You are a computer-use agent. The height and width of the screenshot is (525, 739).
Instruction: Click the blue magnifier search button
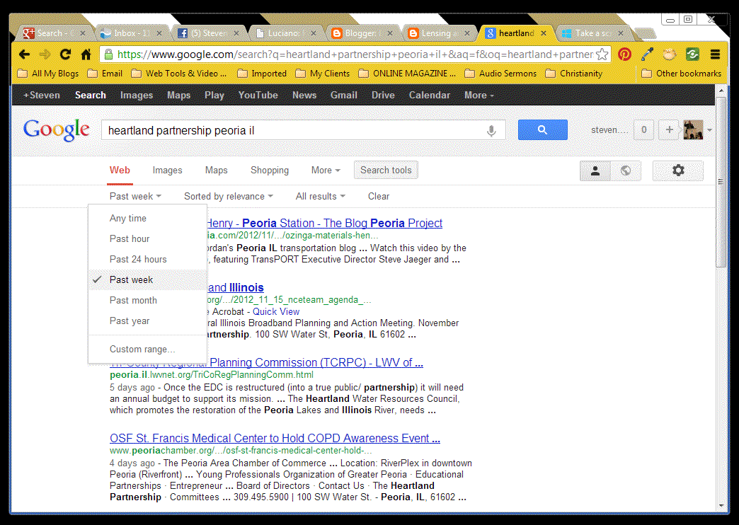click(x=542, y=129)
